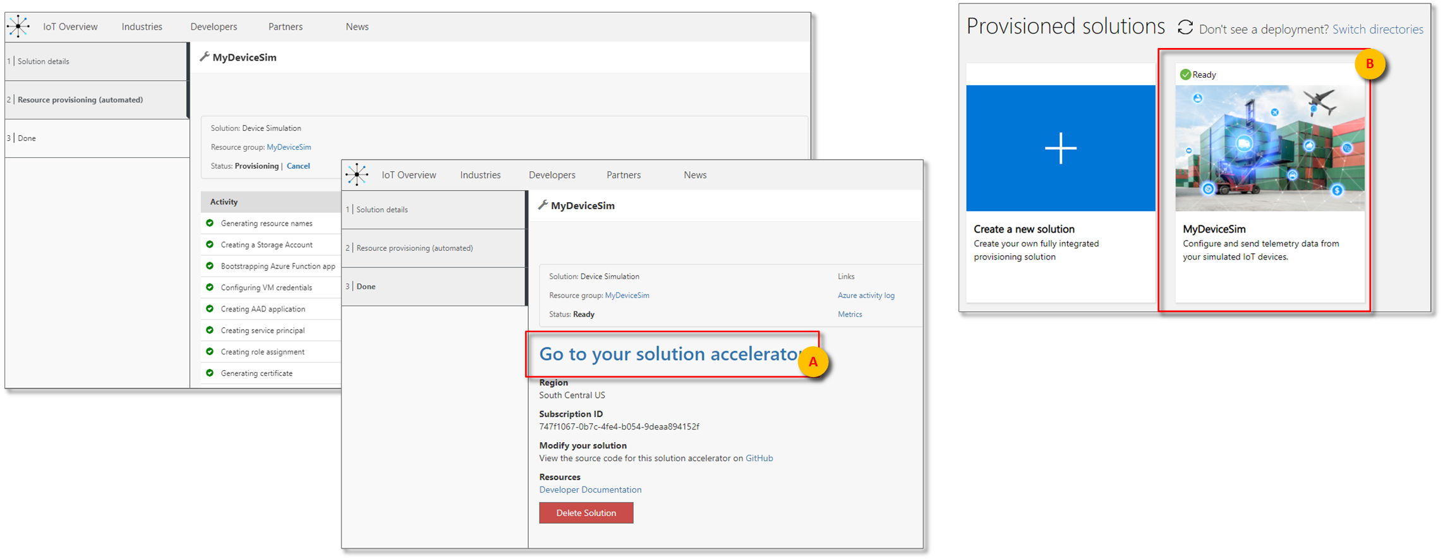Viewport: 1443px width, 559px height.
Task: Open News in the Ready-status window
Action: (x=695, y=175)
